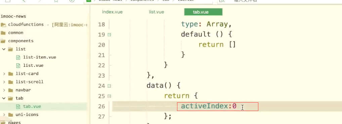
Task: Click line number 22 in the gutter
Action: [101, 66]
